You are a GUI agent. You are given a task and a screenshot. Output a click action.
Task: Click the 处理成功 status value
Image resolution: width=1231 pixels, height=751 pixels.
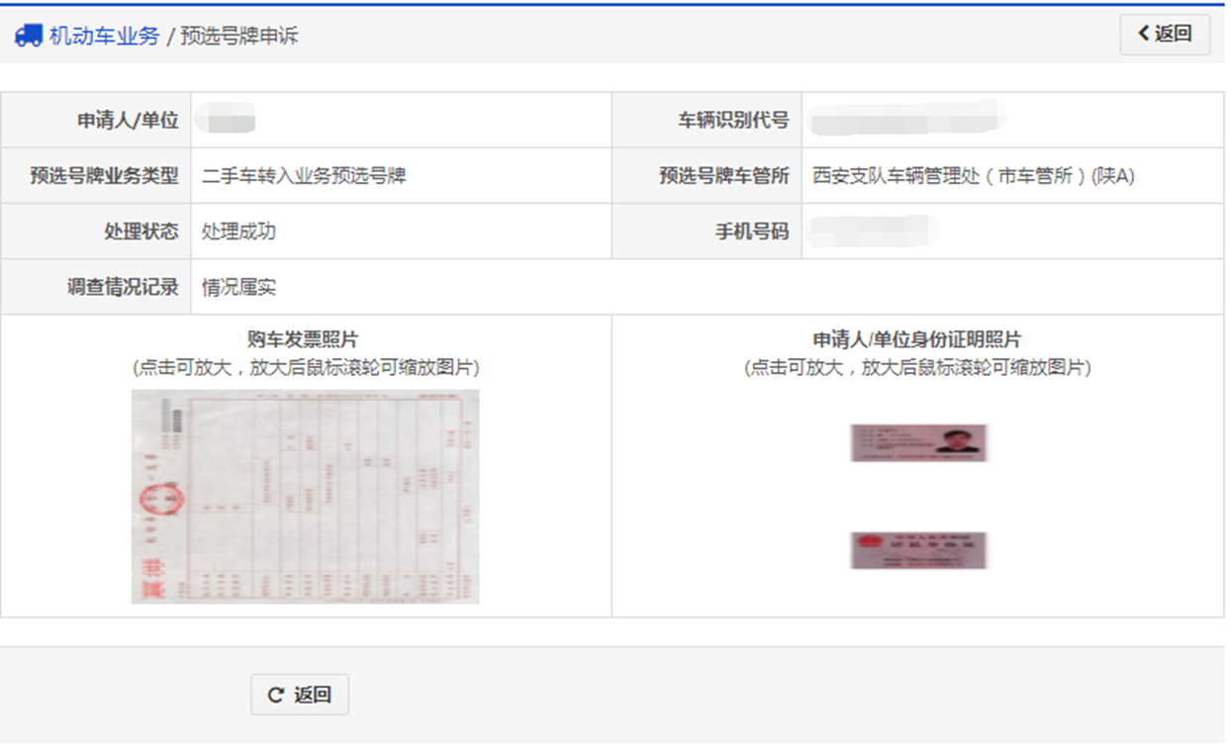(x=238, y=232)
